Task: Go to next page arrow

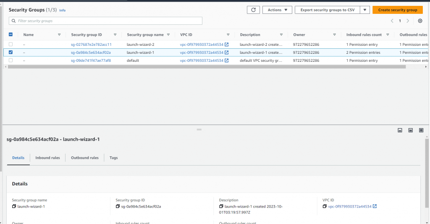Action: tap(408, 21)
